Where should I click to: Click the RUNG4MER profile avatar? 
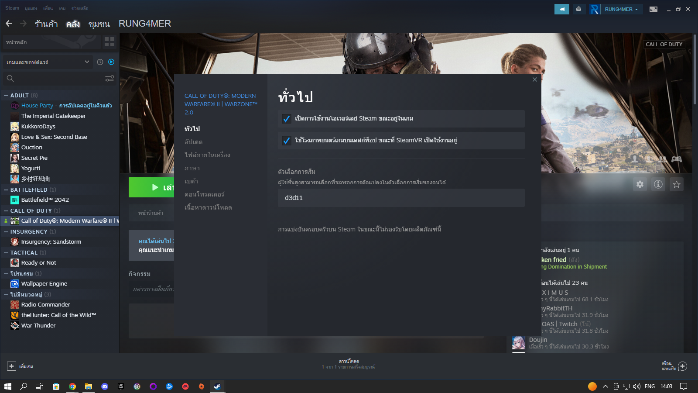click(595, 9)
